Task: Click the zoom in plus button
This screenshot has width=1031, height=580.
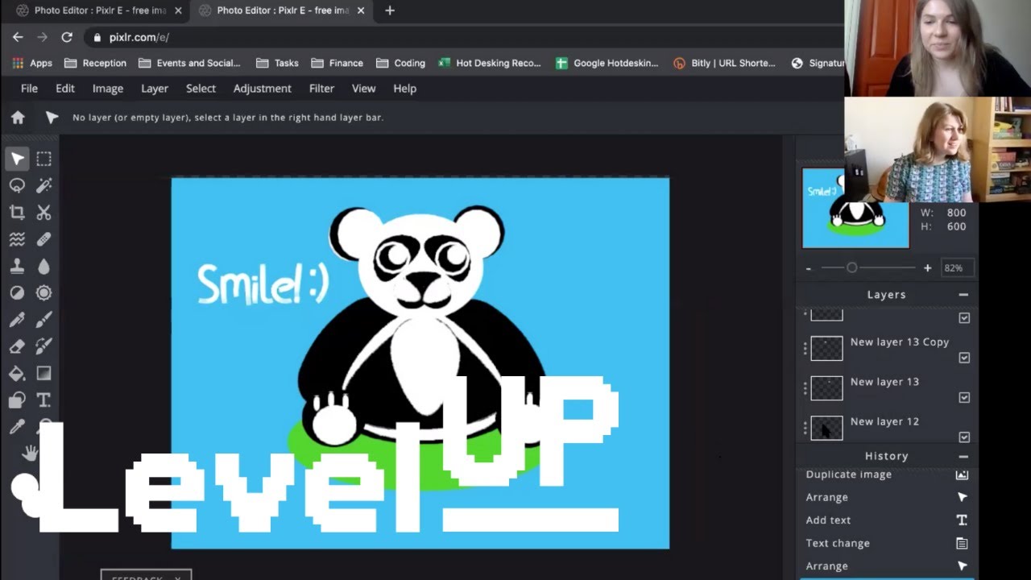Action: [927, 268]
